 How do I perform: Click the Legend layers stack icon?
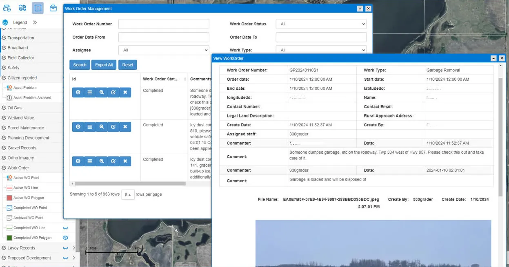click(x=5, y=22)
